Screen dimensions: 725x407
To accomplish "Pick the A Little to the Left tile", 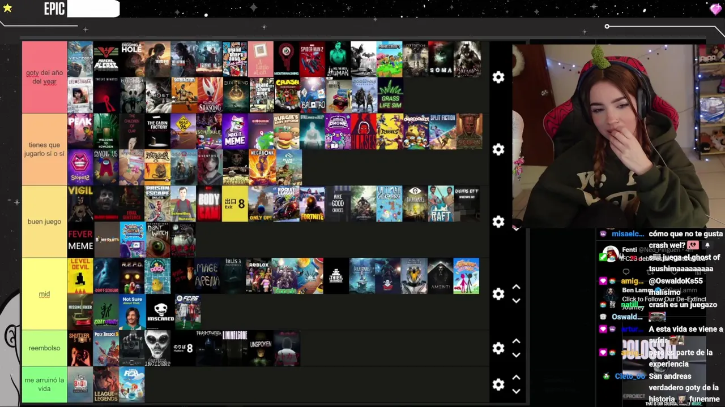I will 261,59.
